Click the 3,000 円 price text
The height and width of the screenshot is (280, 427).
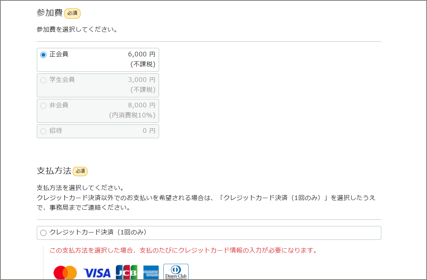[142, 80]
